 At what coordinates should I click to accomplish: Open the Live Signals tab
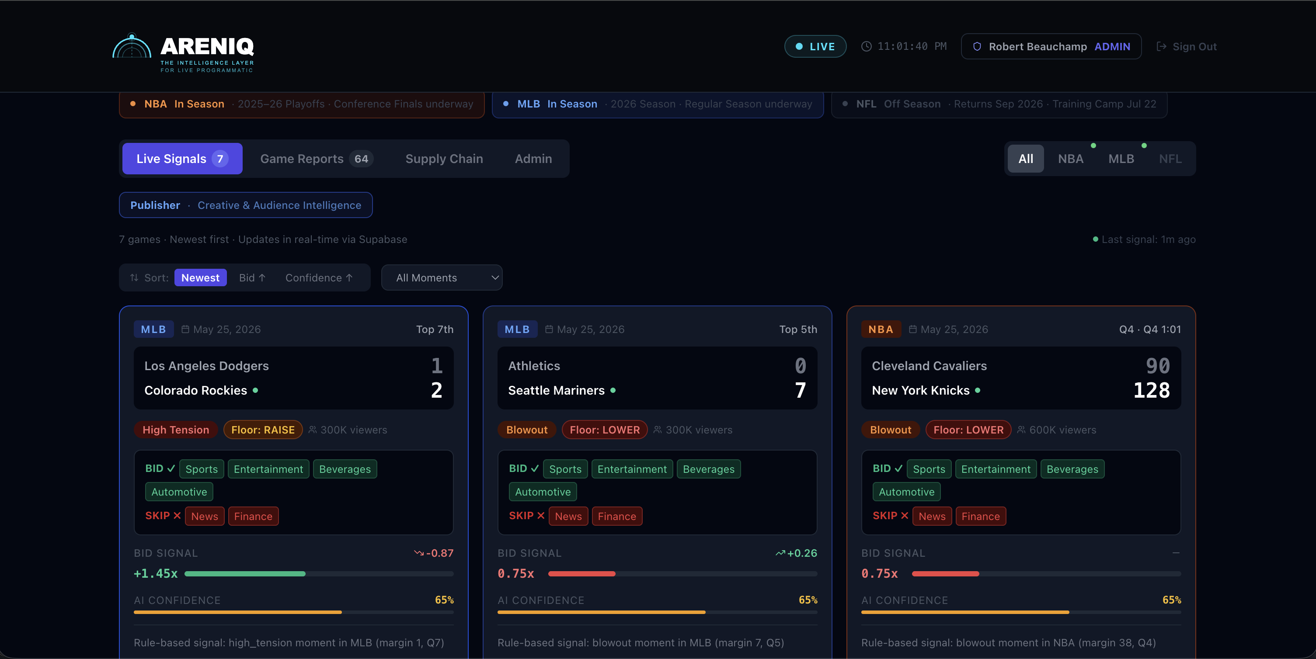coord(182,159)
